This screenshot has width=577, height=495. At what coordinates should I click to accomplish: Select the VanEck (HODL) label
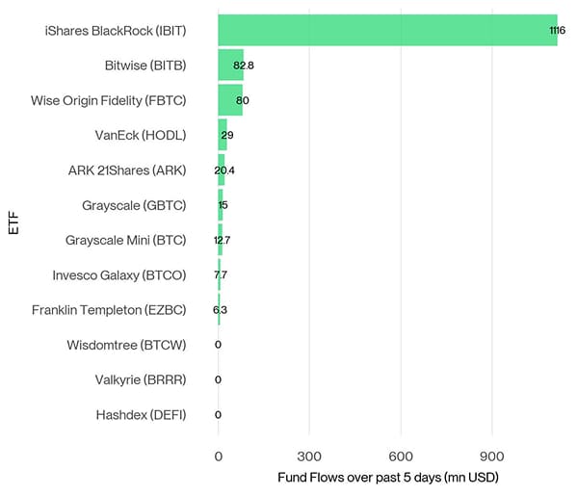(x=141, y=136)
